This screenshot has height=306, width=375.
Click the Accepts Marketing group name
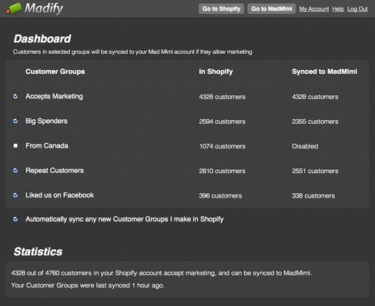[54, 96]
